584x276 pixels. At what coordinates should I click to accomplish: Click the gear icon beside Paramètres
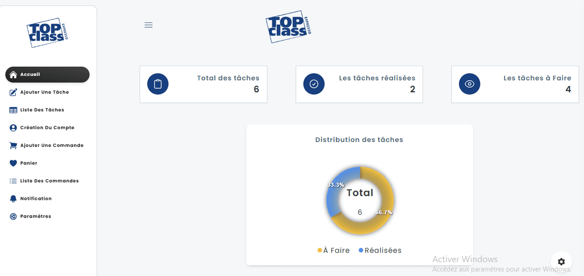click(13, 217)
